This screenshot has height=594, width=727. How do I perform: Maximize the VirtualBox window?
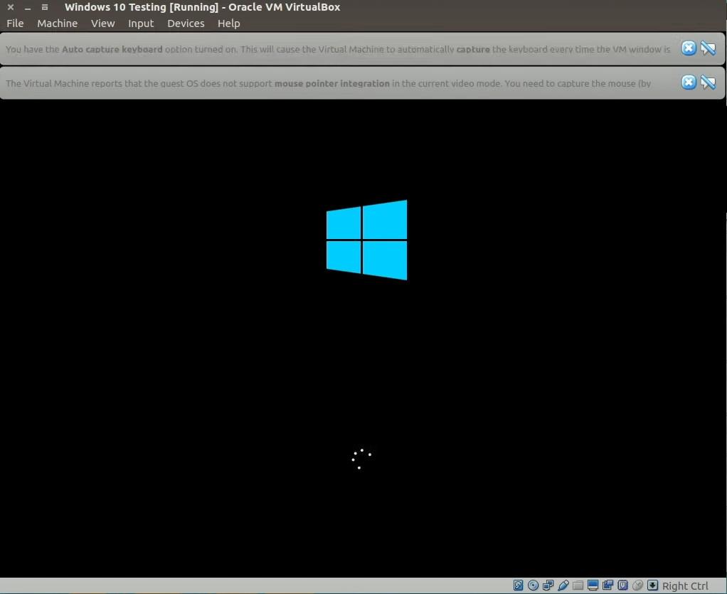coord(45,7)
